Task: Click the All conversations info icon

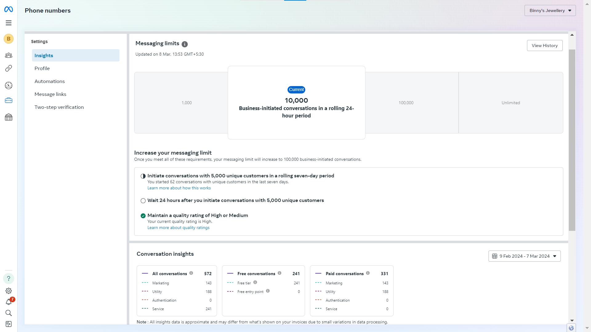Action: (x=191, y=273)
